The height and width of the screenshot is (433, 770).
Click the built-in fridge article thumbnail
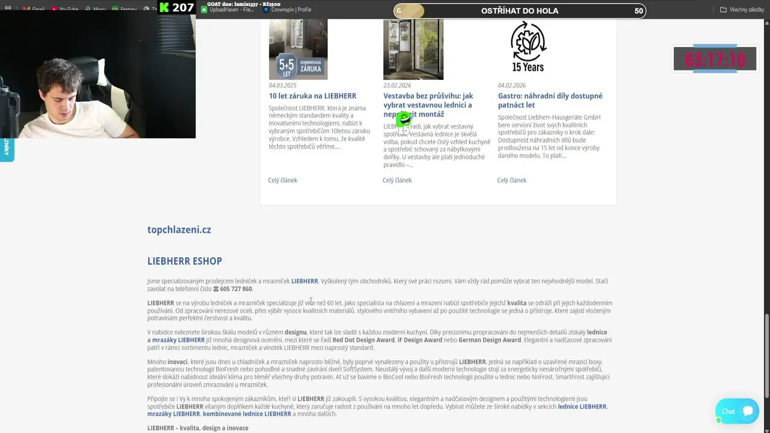click(x=413, y=49)
